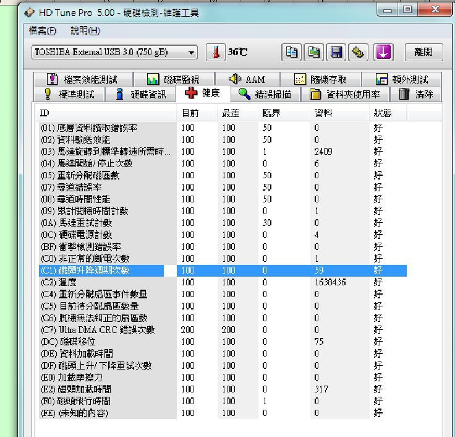Click the copy screenshot toolbar icon
This screenshot has width=455, height=437.
click(313, 52)
